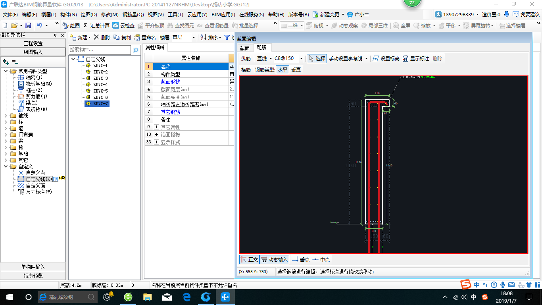Switch to the 配筋 tab
The height and width of the screenshot is (305, 542).
[261, 48]
